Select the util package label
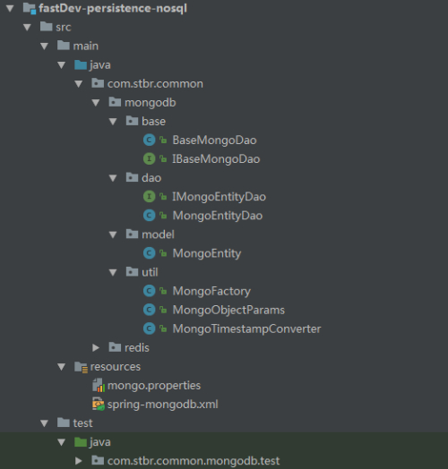This screenshot has height=469, width=448. coord(150,272)
